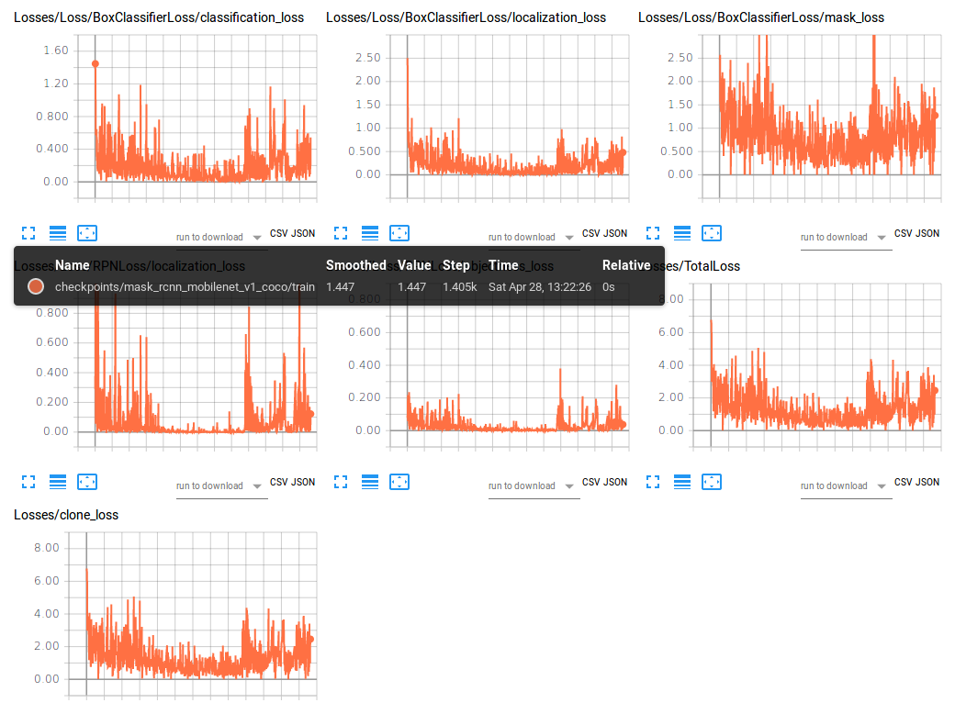Click the Losses/Loss/BoxClassifierLoss/localization_loss title
955x714 pixels.
click(x=466, y=17)
